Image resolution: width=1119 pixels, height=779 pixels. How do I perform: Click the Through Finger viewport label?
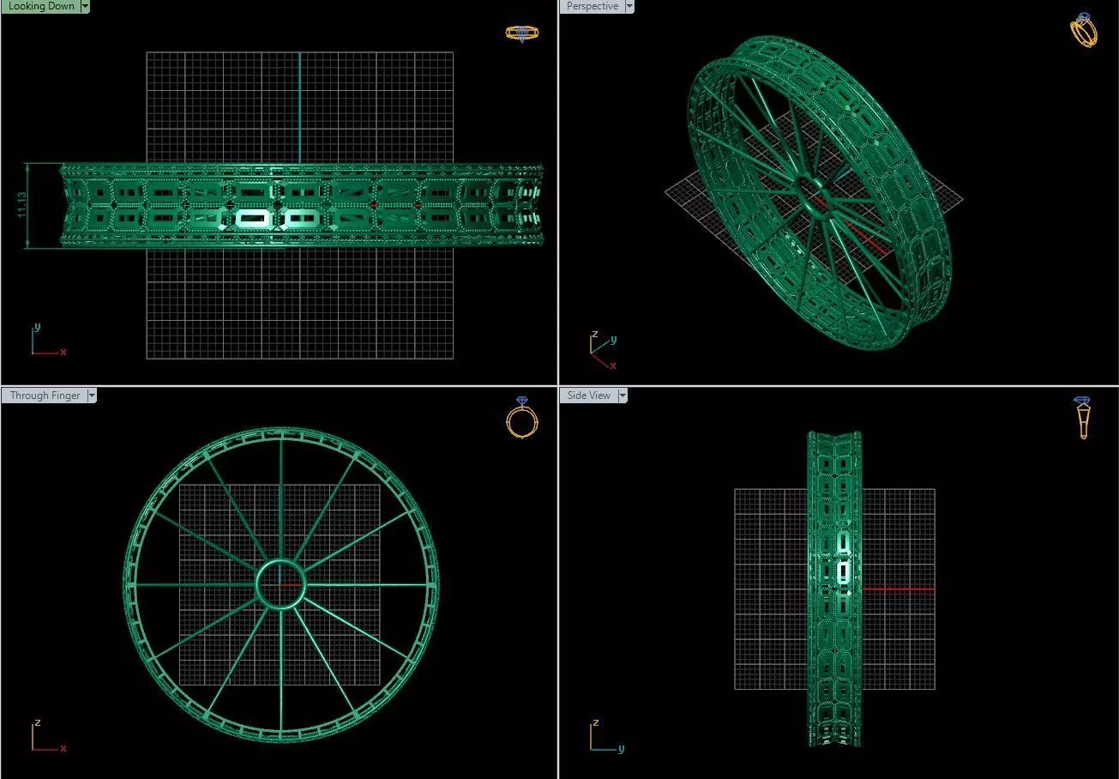(x=45, y=396)
